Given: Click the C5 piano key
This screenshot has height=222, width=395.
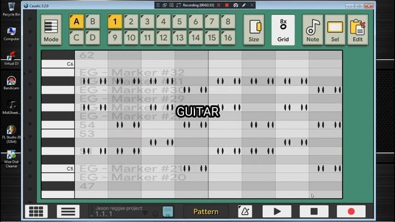Looking at the screenshot, I should (57, 168).
